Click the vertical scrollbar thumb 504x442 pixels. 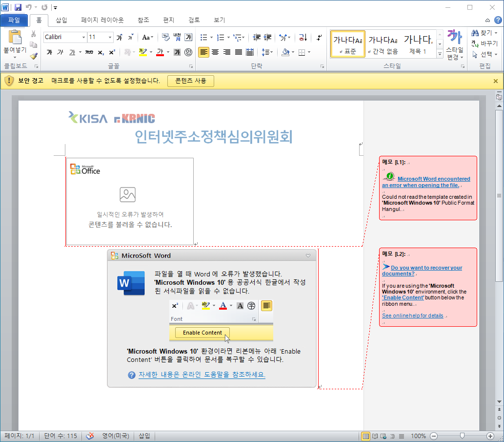point(499,195)
